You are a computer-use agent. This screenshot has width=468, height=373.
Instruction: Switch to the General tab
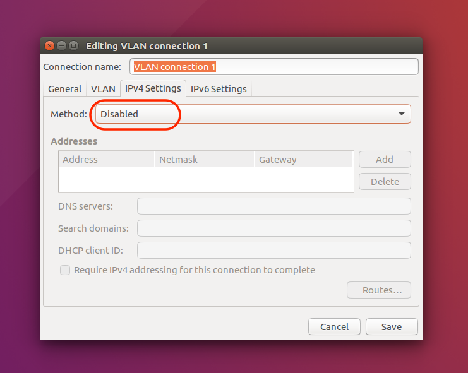coord(65,89)
